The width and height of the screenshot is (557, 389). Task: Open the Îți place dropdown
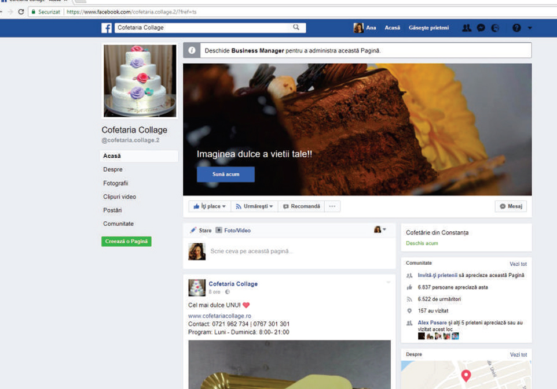point(210,206)
